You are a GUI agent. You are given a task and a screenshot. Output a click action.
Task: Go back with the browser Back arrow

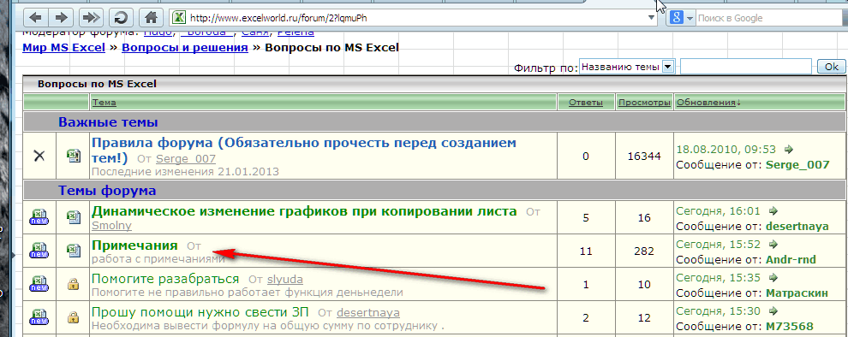[36, 18]
